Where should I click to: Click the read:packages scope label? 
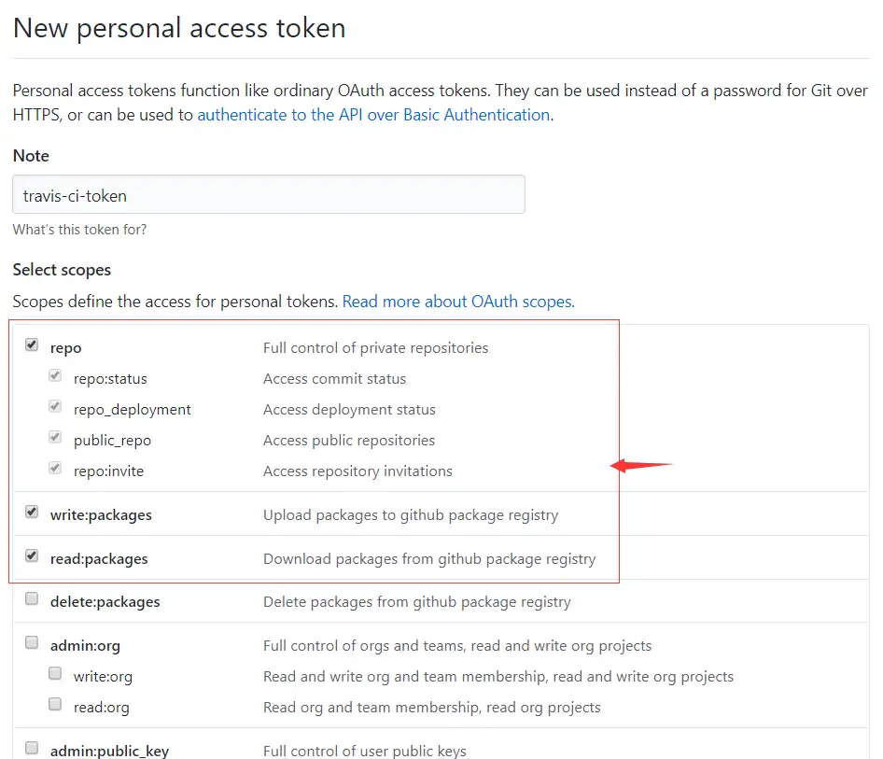(x=99, y=558)
